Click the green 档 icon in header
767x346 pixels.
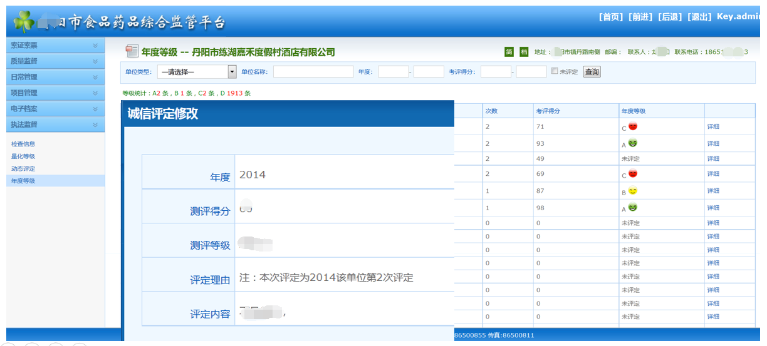click(524, 52)
